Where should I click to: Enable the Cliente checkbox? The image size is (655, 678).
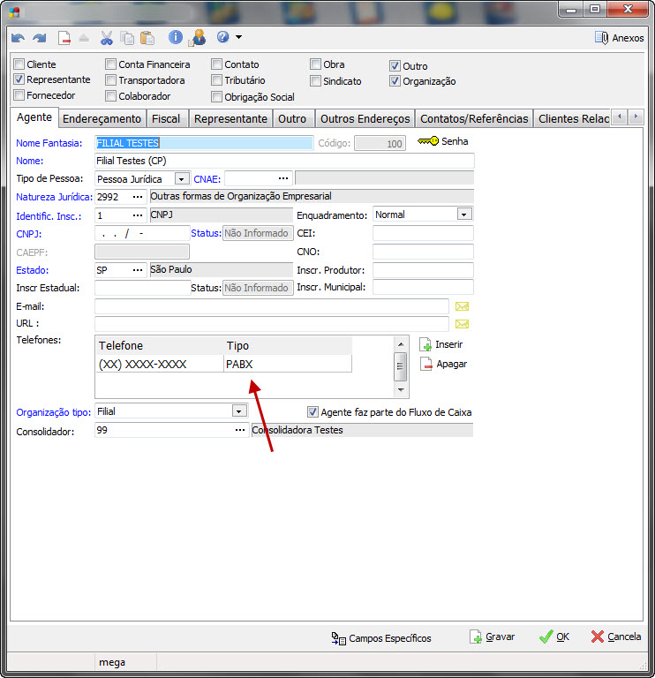coord(19,64)
